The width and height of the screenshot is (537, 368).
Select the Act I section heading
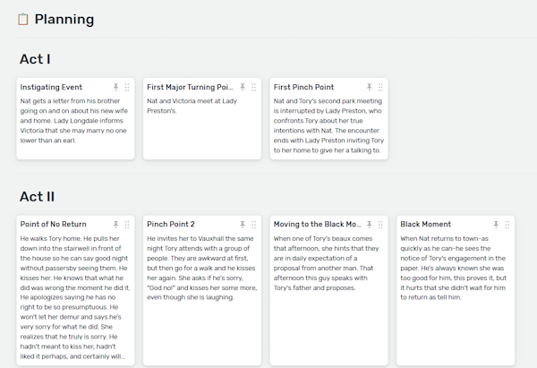point(35,59)
